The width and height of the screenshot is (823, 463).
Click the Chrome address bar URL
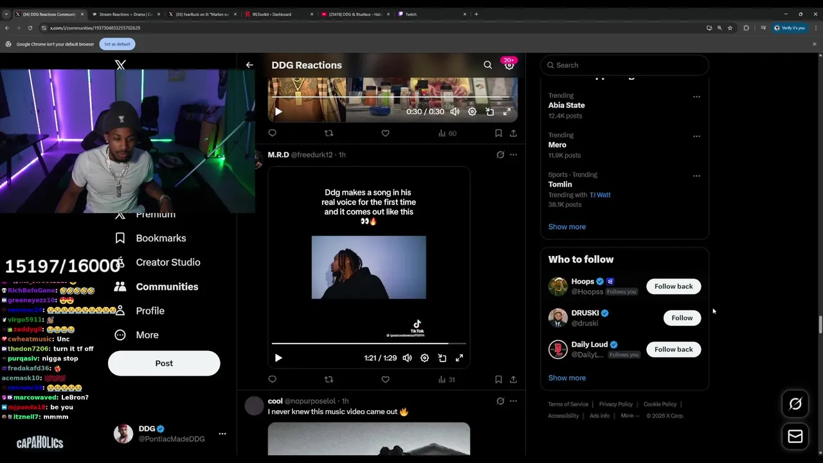click(95, 28)
